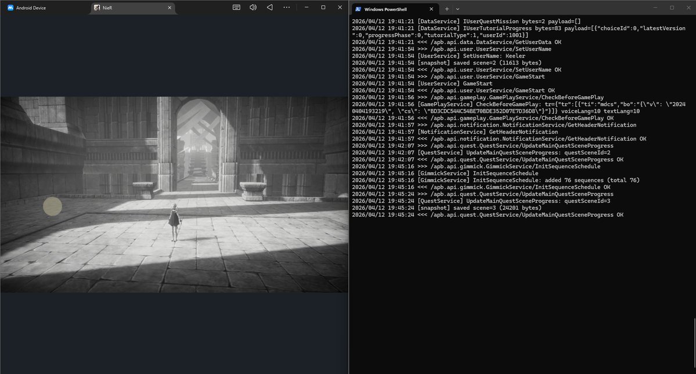Screen dimensions: 696x374
Task: Switch to the NieR tab
Action: pyautogui.click(x=132, y=8)
